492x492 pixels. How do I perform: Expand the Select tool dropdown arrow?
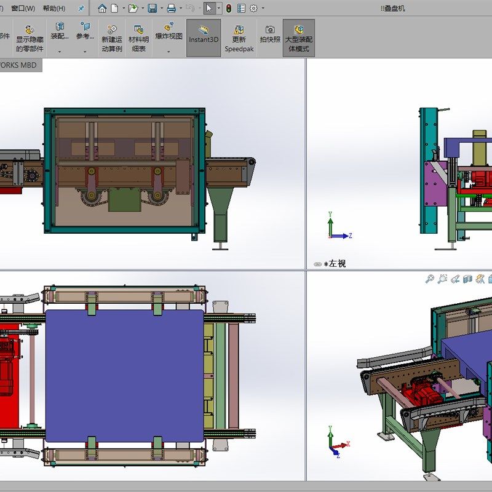pos(219,8)
